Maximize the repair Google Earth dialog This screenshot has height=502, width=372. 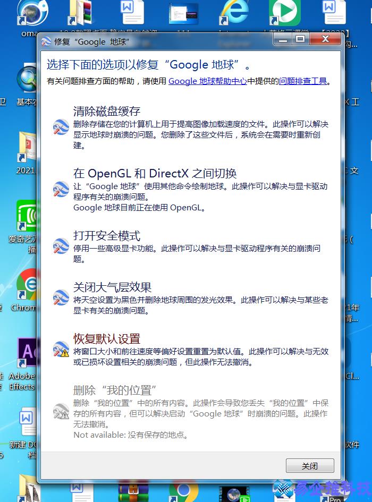[301, 39]
